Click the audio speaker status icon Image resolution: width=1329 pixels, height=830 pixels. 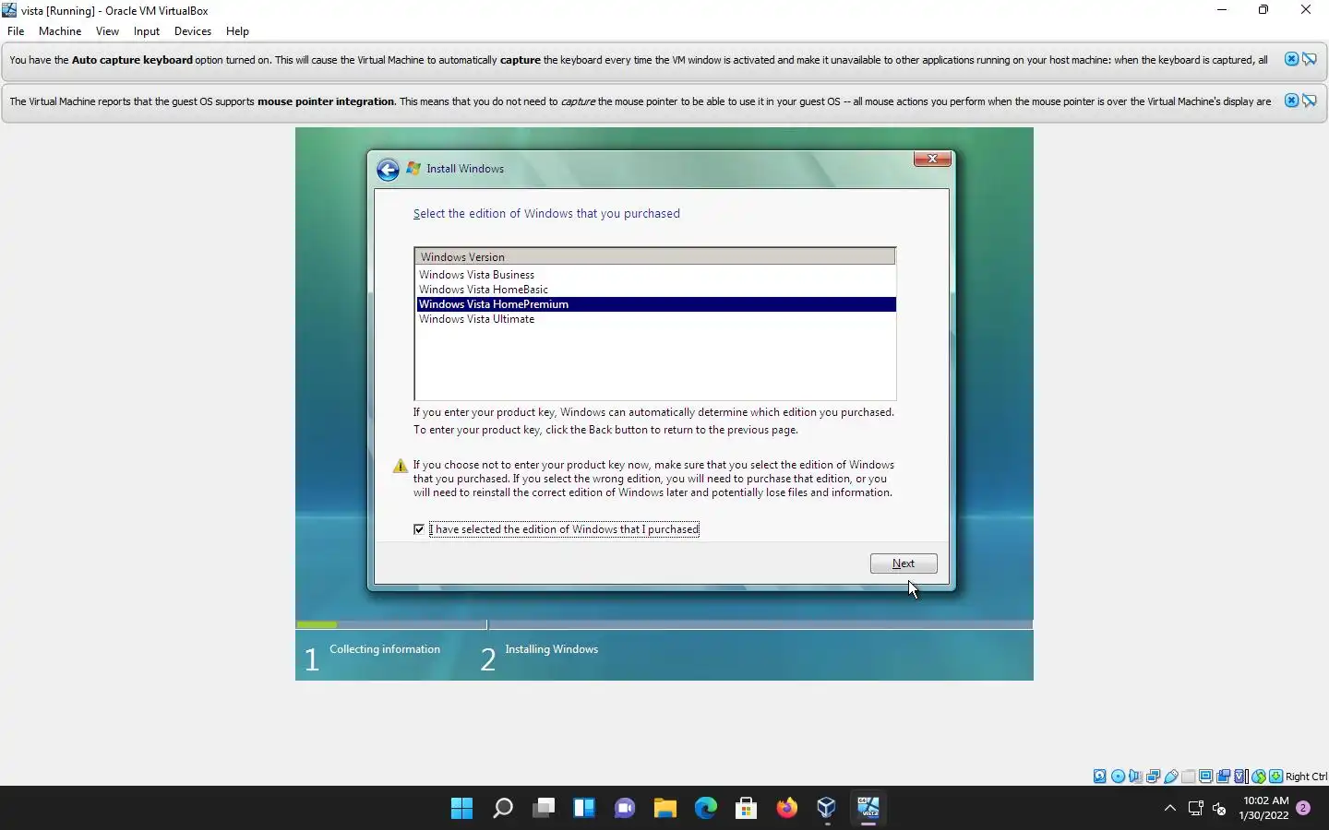(x=1135, y=777)
